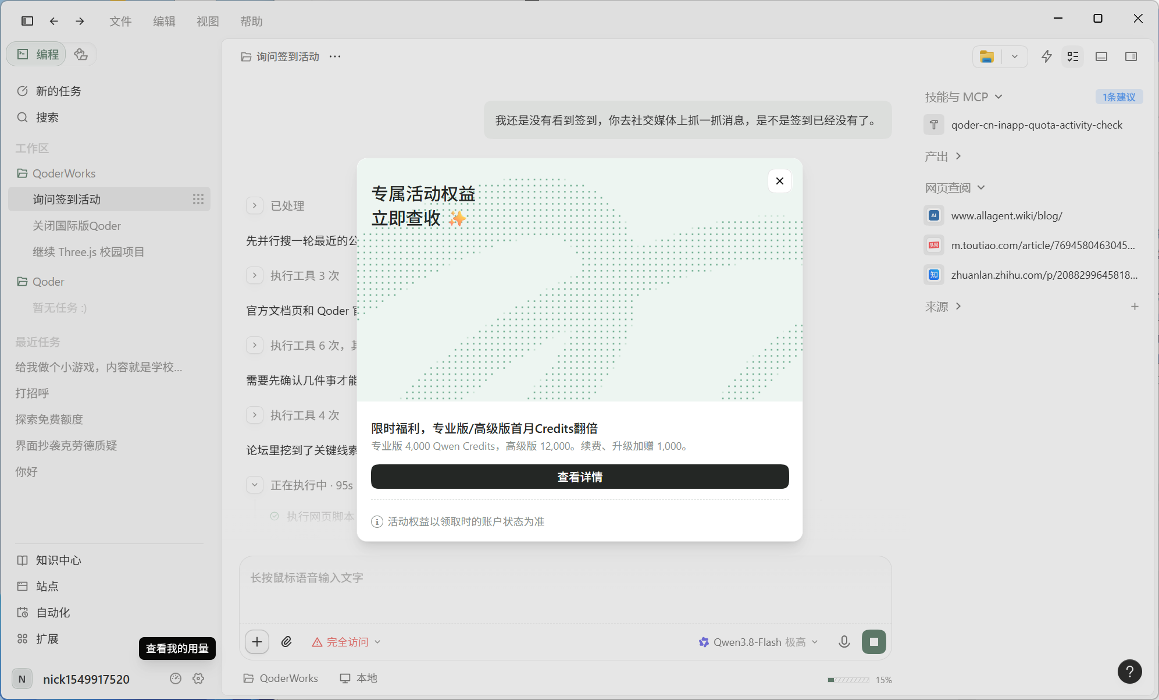Toggle the left sidebar panel icon
Viewport: 1159px width, 700px height.
click(27, 21)
